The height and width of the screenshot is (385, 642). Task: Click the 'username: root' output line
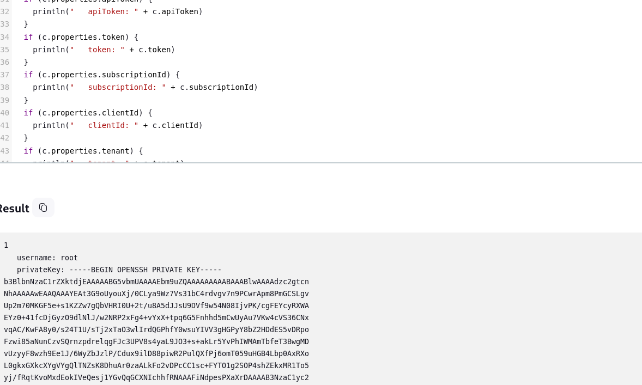pos(47,258)
